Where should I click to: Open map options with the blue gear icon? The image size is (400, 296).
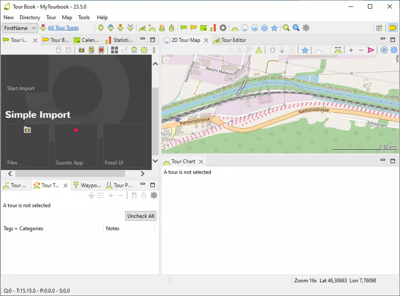tap(394, 50)
